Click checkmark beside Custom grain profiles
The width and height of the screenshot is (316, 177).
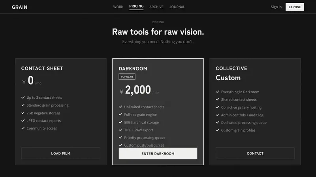click(x=218, y=130)
